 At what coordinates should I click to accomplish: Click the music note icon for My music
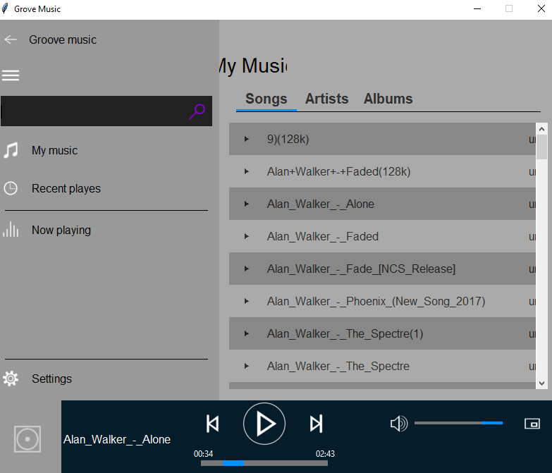(x=11, y=150)
